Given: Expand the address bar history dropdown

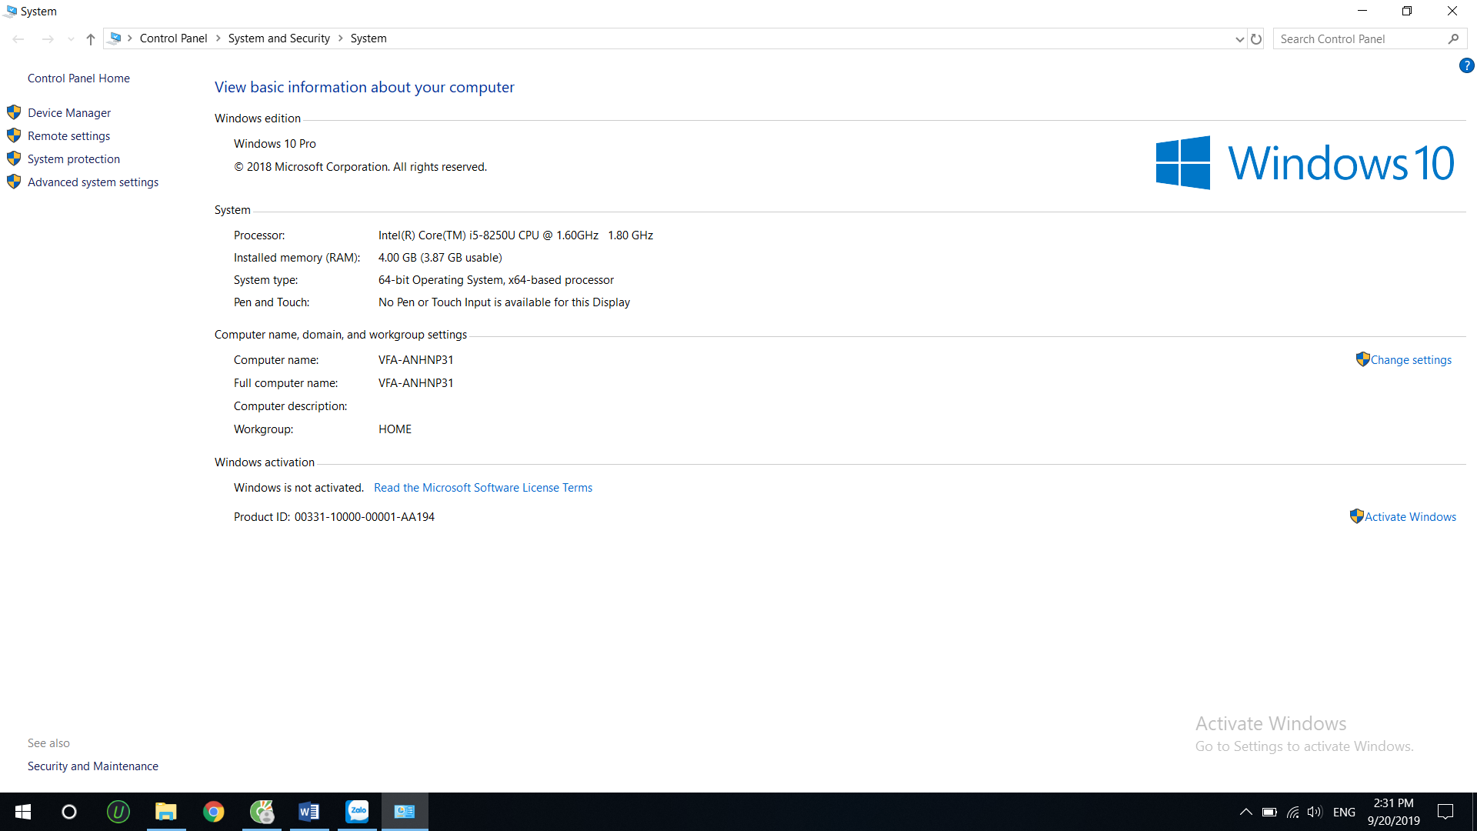Looking at the screenshot, I should coord(1239,39).
